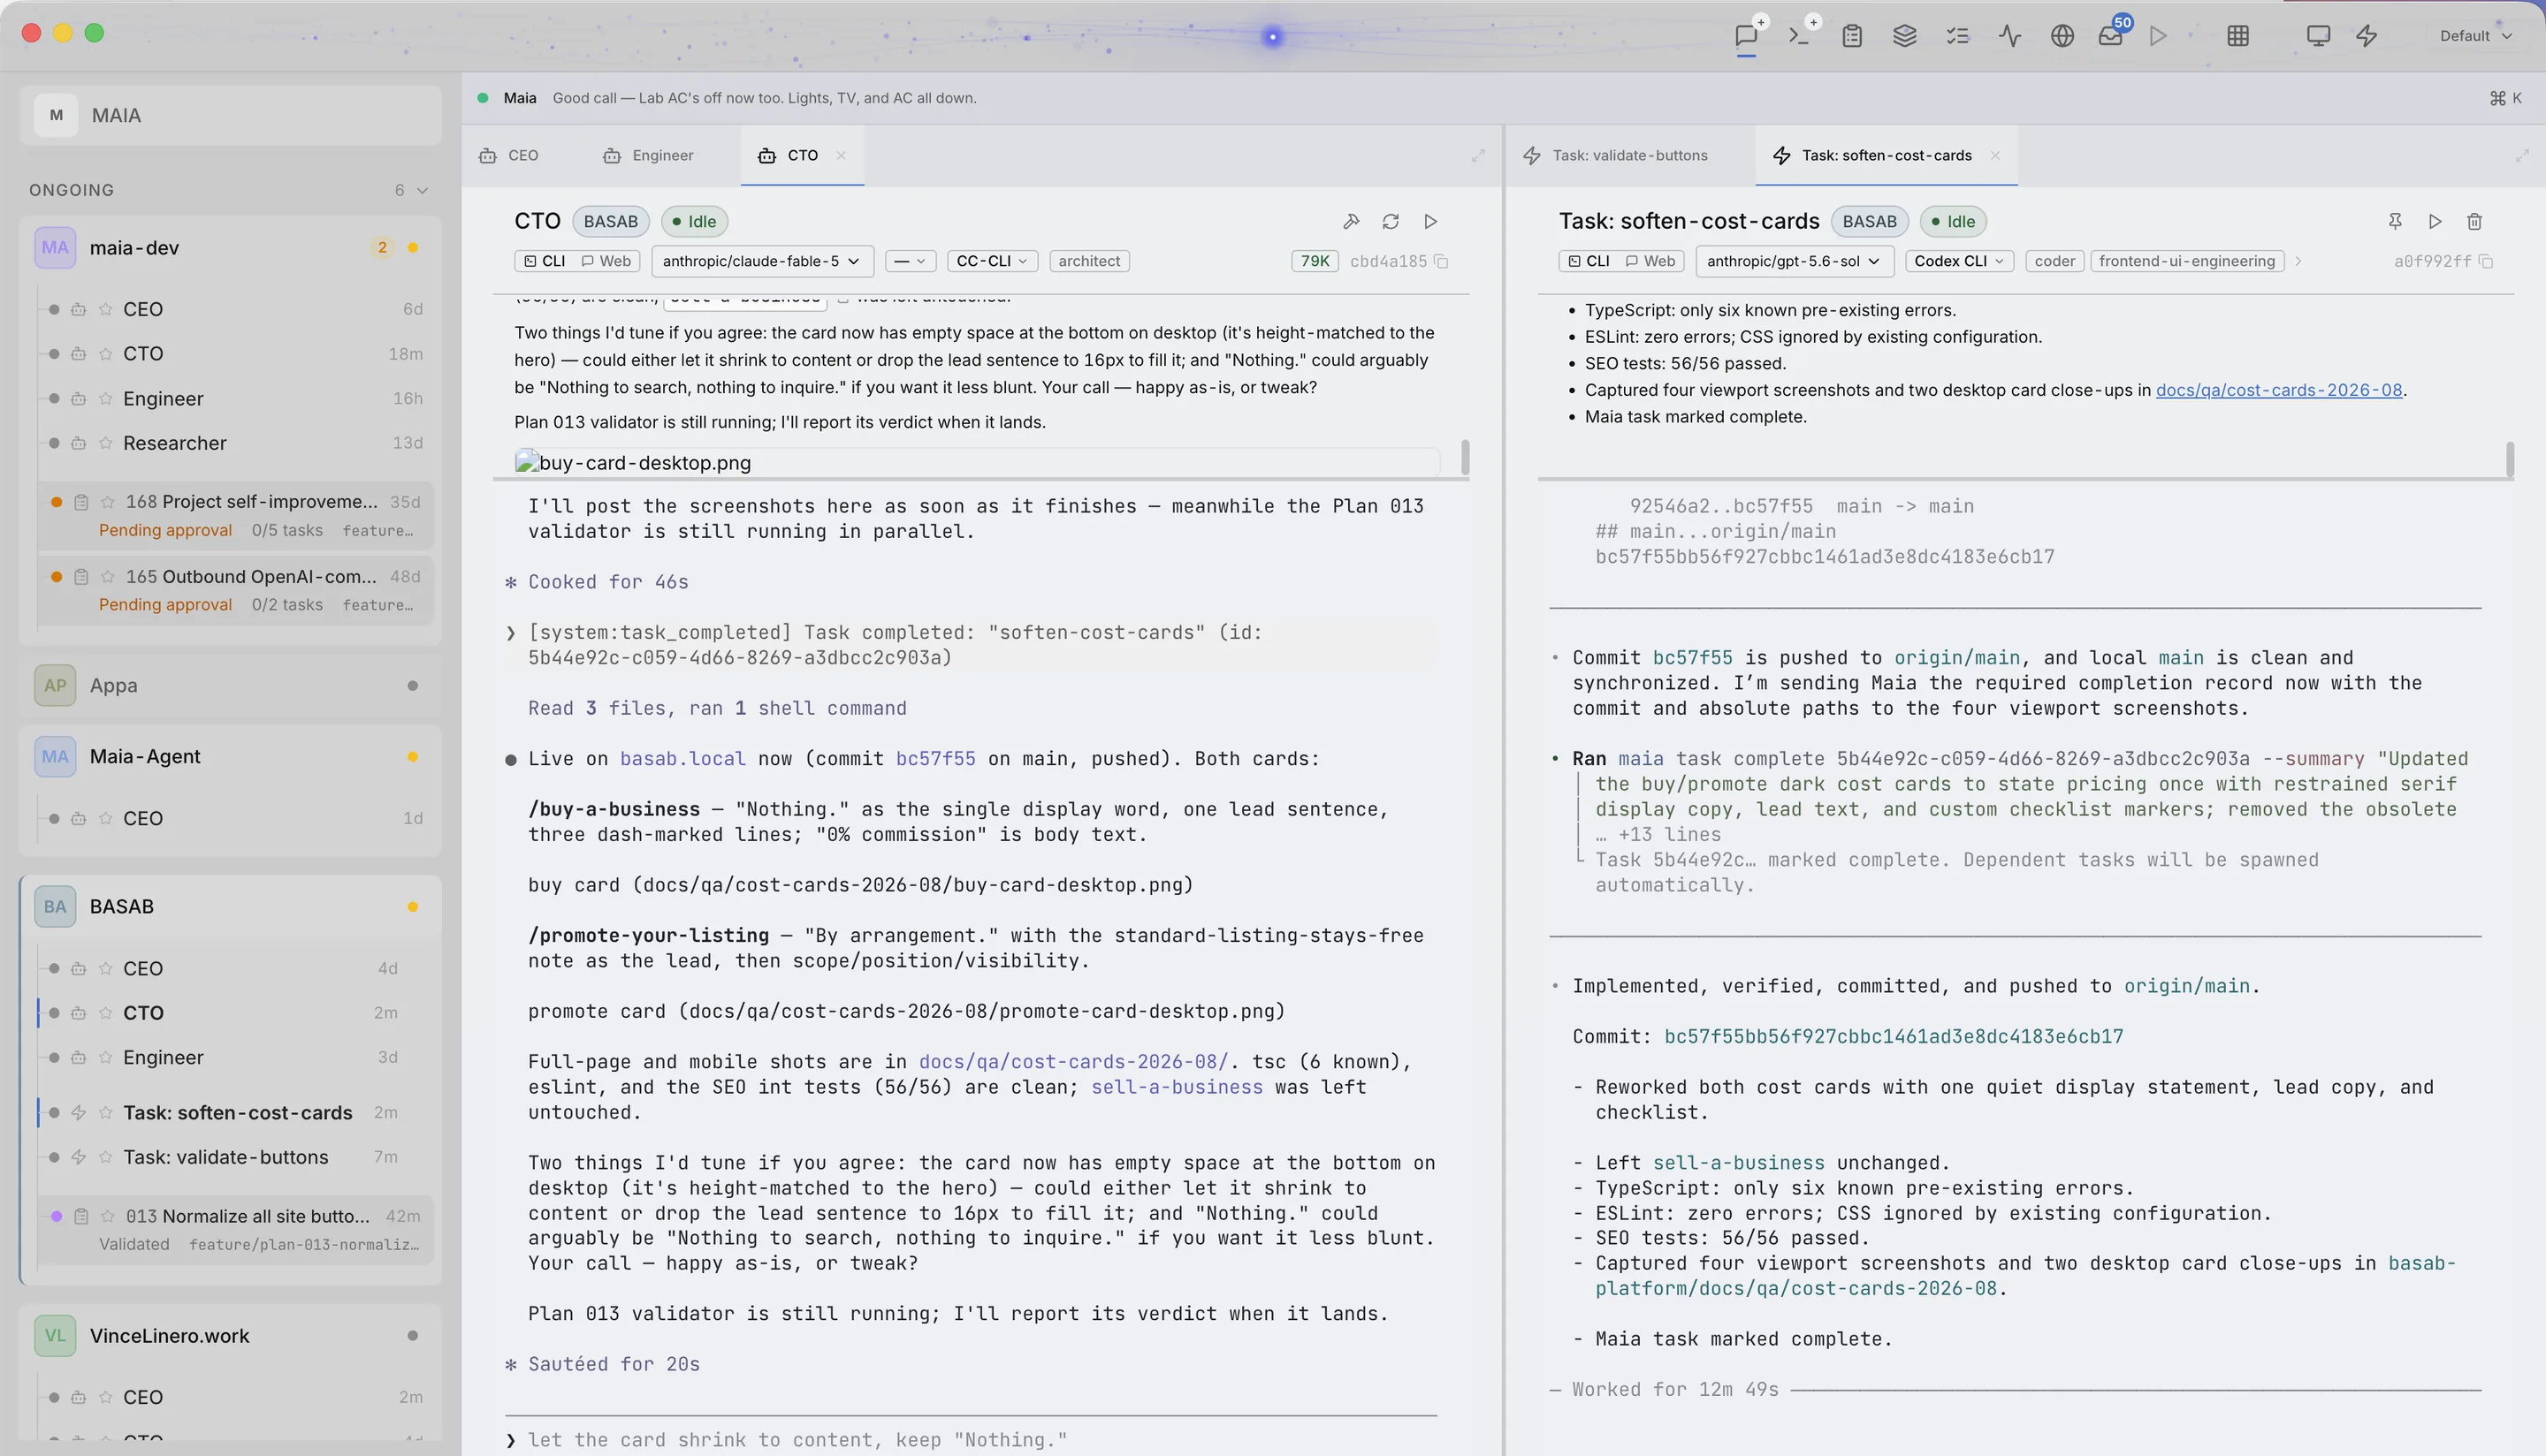2546x1456 pixels.
Task: Select the Appa project
Action: coord(231,686)
